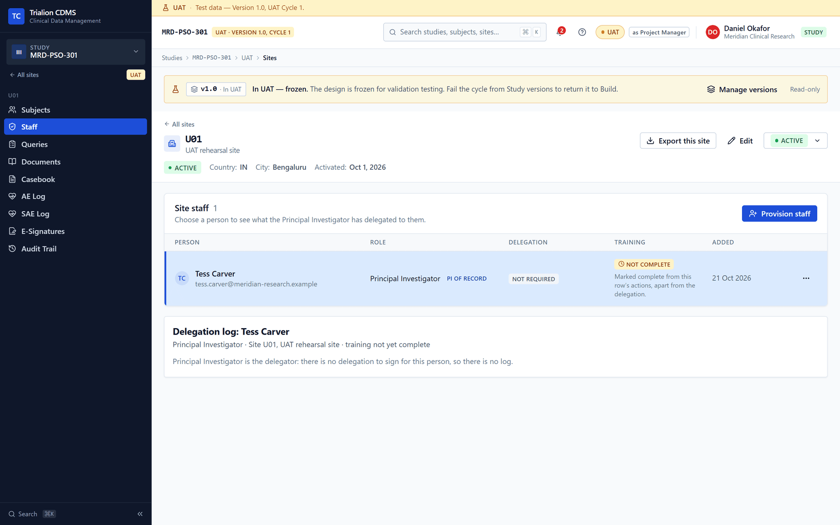Click the DO user avatar

click(712, 32)
